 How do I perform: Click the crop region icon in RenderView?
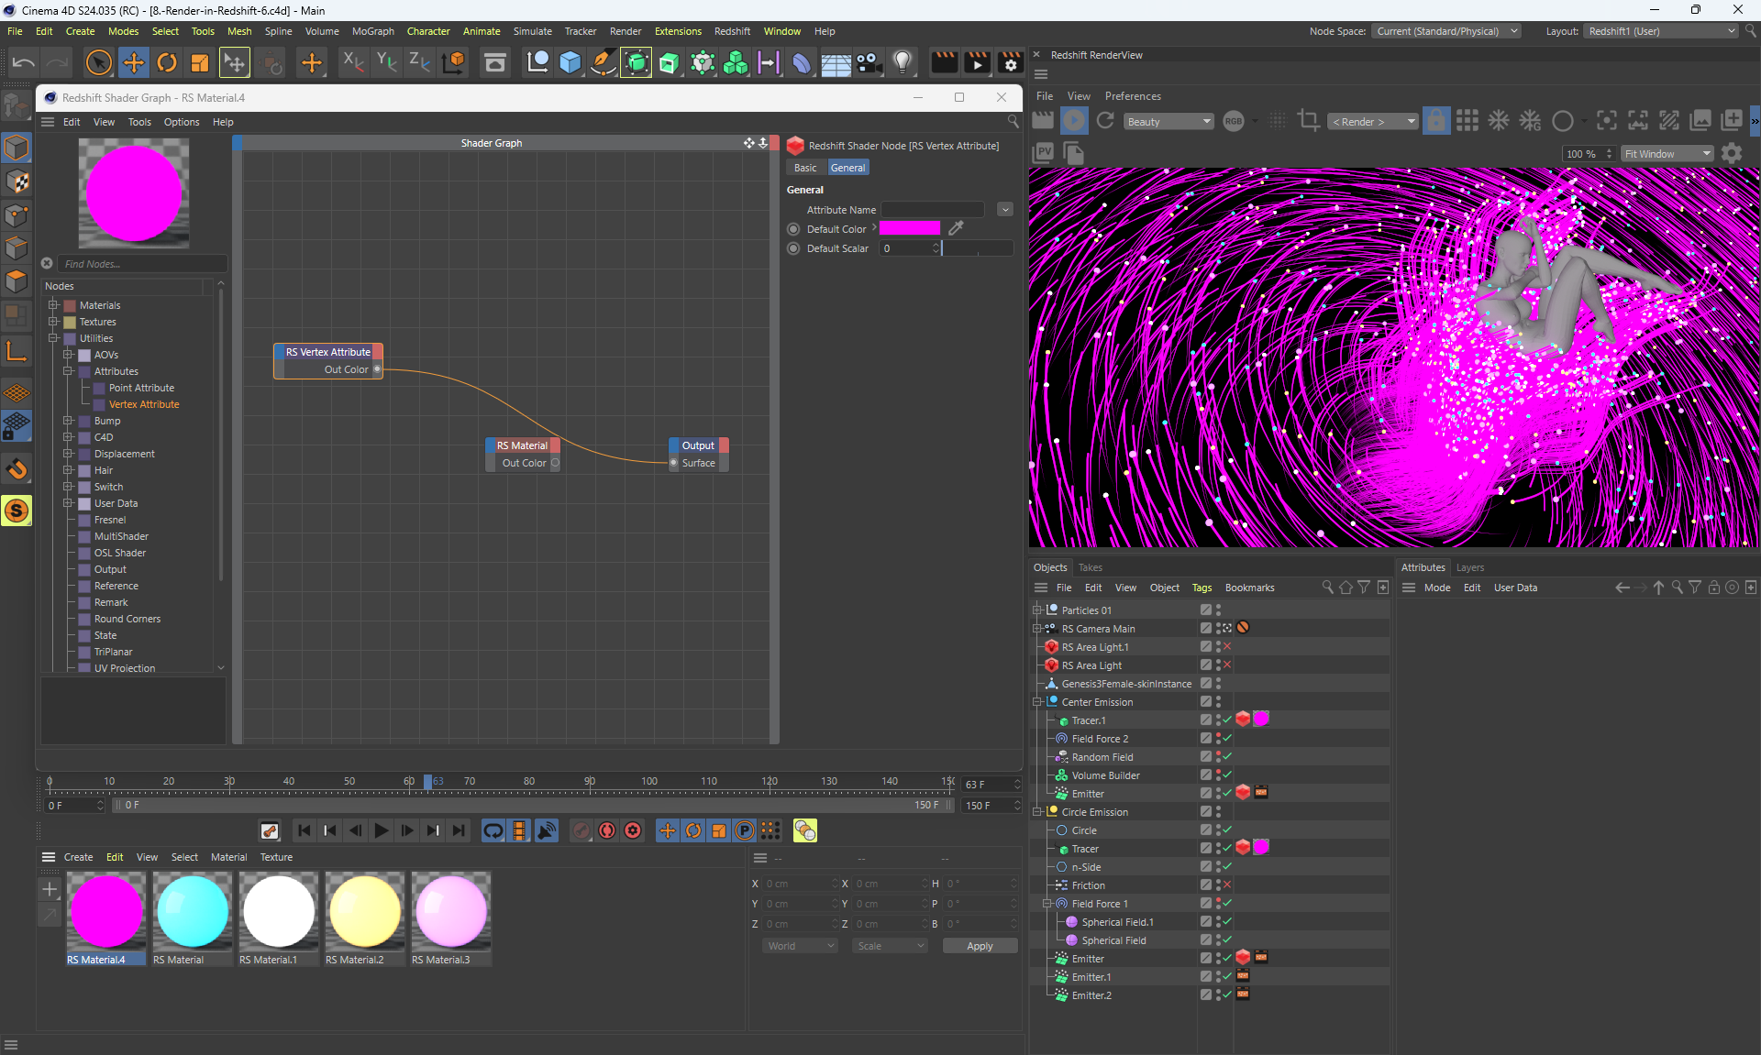click(x=1309, y=121)
